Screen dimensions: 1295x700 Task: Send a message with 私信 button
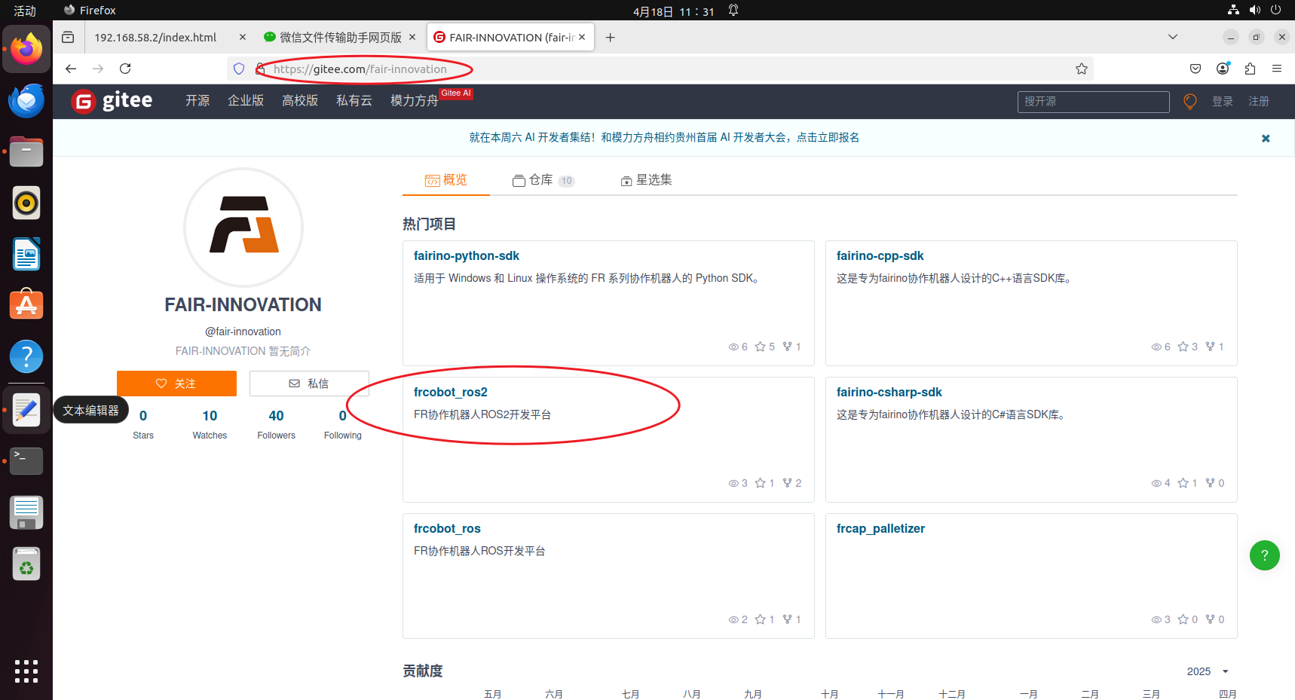tap(309, 384)
